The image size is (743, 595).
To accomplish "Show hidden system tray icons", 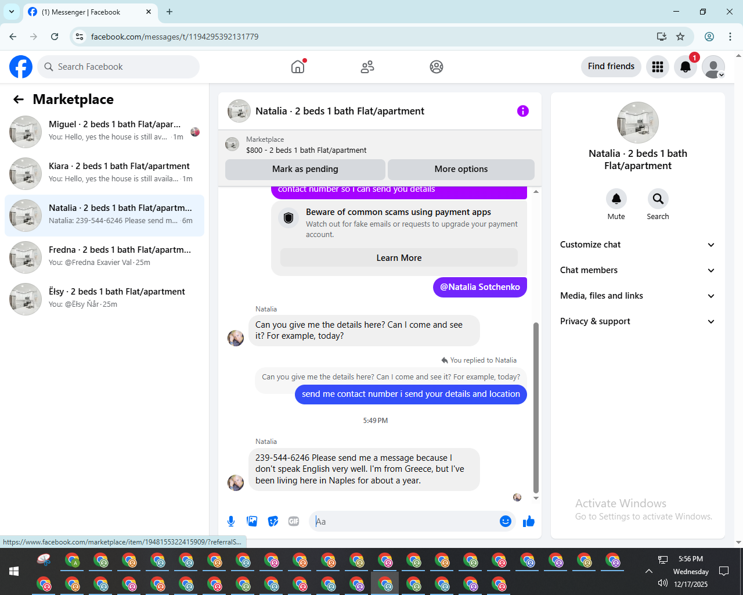I will [649, 571].
